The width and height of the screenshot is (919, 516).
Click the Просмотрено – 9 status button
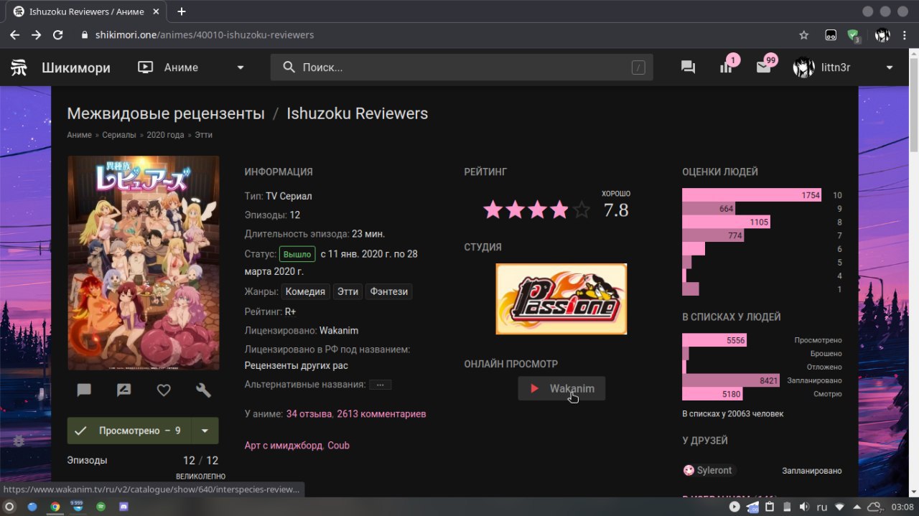point(129,431)
